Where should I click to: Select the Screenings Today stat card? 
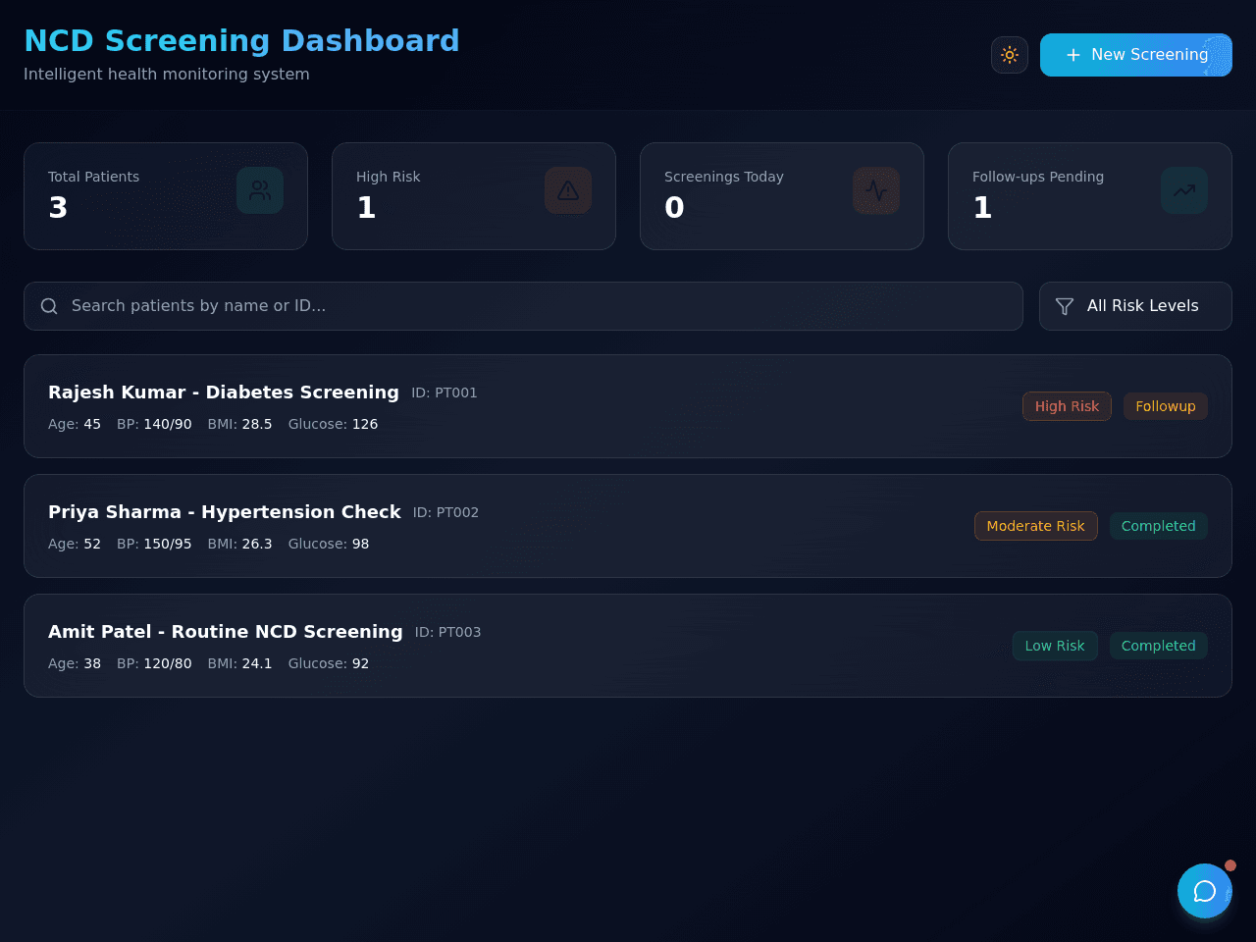(782, 196)
